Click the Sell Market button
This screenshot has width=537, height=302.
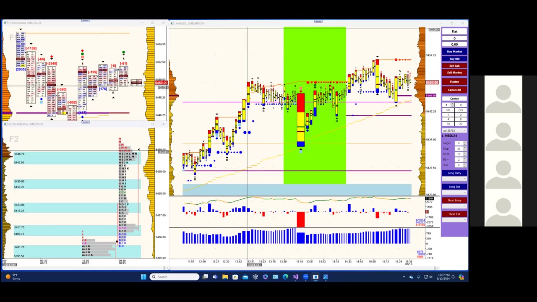(x=454, y=73)
